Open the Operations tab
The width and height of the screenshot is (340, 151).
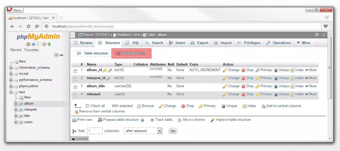click(278, 43)
